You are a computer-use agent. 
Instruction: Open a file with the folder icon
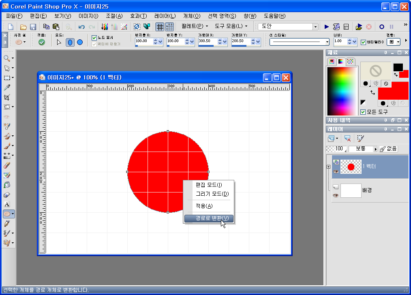pyautogui.click(x=24, y=27)
